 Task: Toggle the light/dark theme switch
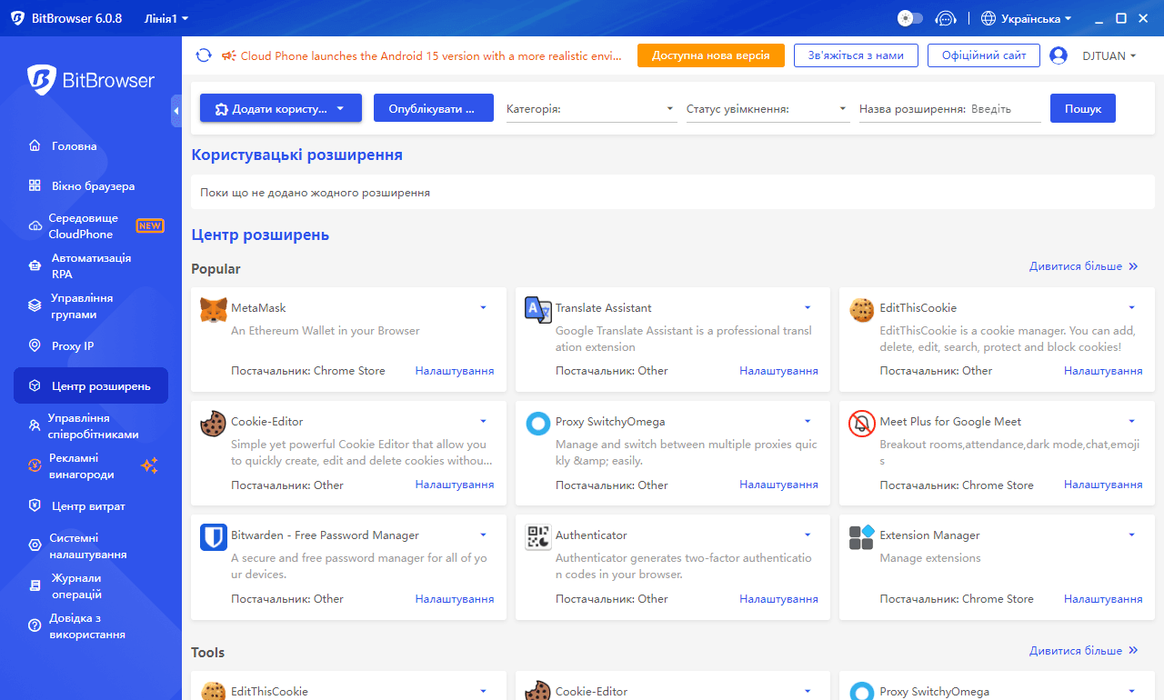tap(910, 18)
